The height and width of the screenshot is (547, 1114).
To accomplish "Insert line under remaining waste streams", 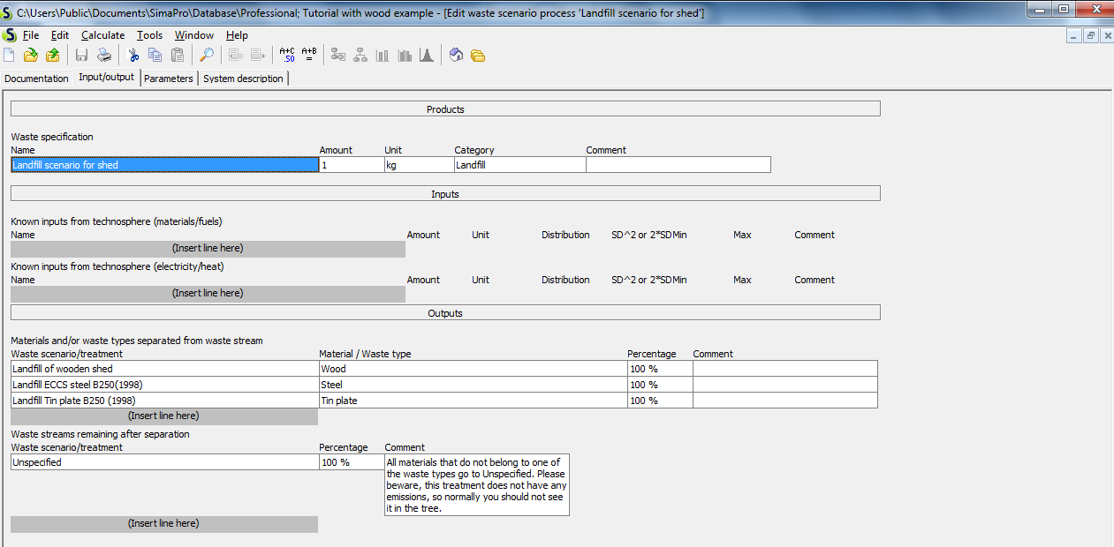I will pos(163,524).
